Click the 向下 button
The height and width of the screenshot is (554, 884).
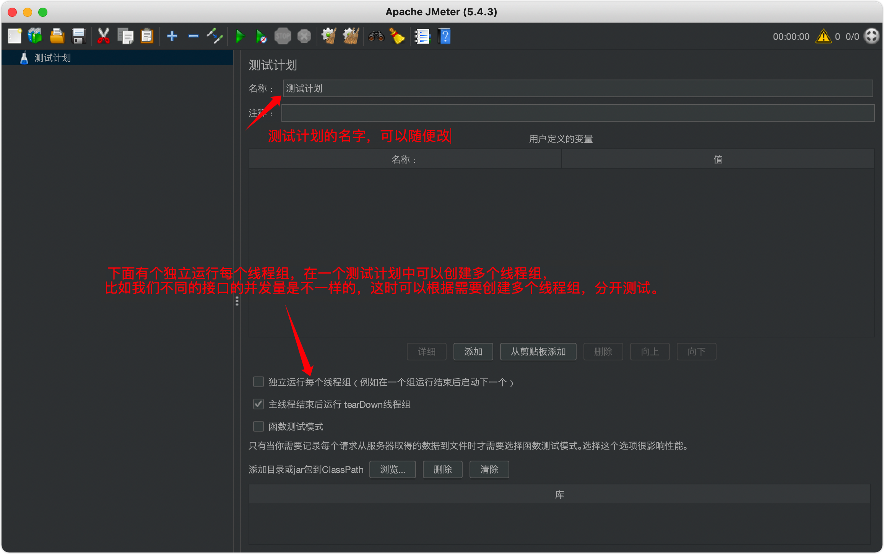[x=696, y=351]
